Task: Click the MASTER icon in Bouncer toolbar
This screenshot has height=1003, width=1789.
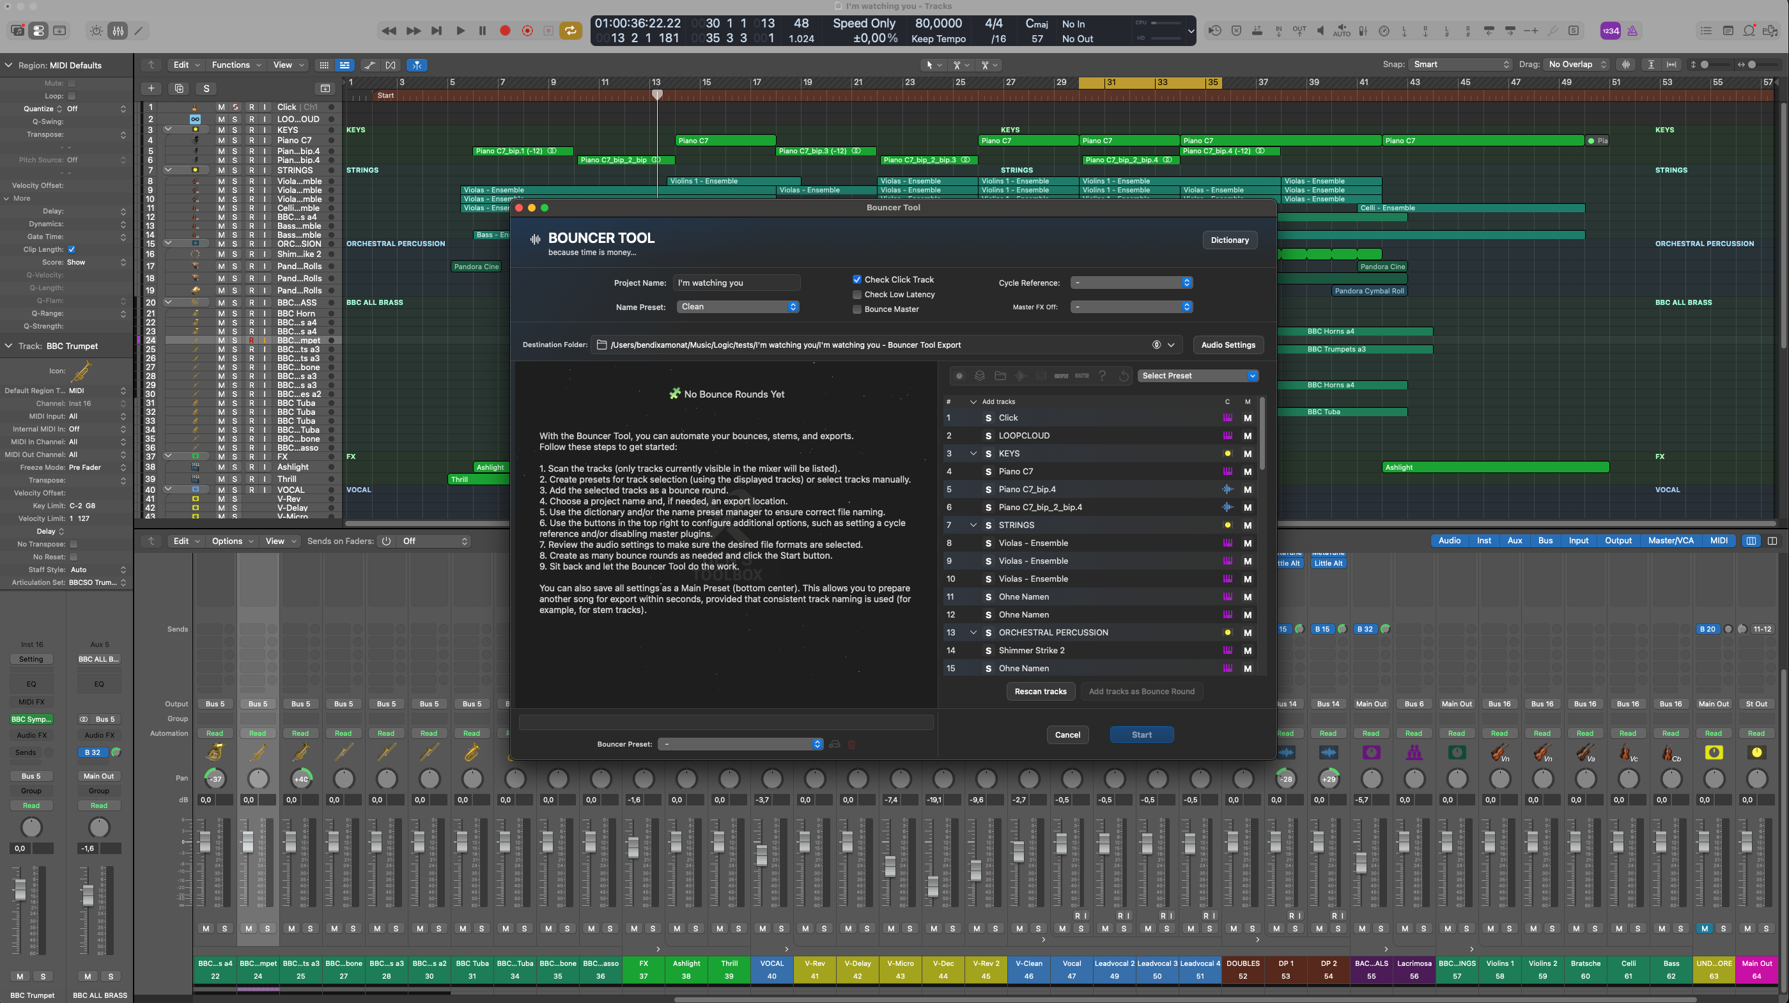Action: (x=1082, y=376)
